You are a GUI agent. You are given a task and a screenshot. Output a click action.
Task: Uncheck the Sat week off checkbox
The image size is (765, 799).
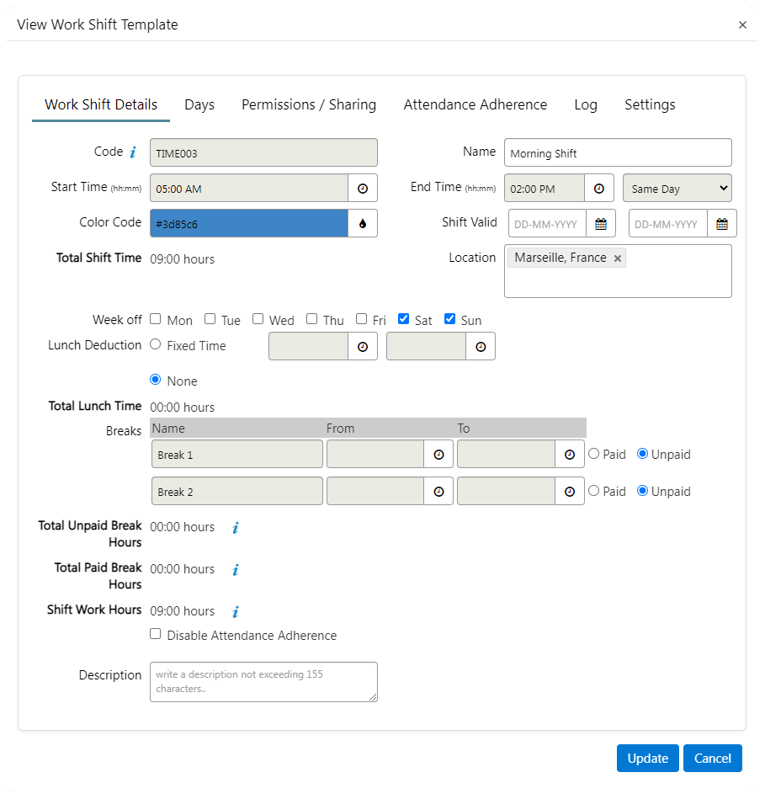(x=404, y=319)
